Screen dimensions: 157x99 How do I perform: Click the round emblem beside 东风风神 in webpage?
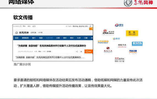tap(17, 33)
